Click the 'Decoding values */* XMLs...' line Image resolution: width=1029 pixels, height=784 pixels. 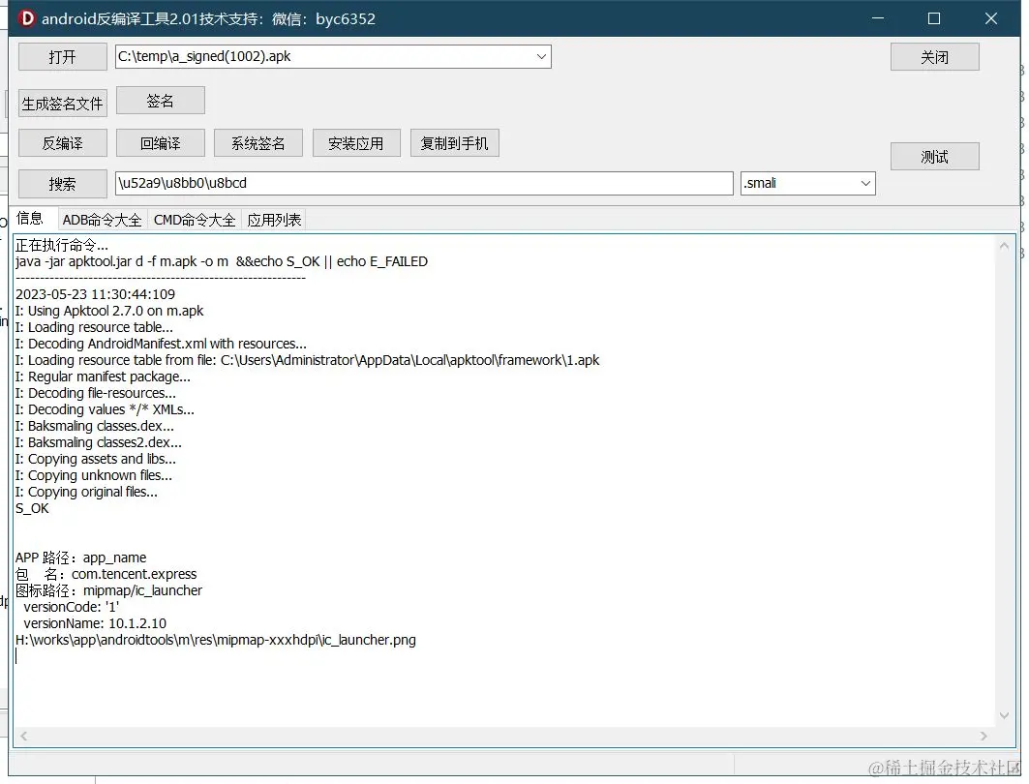click(105, 409)
